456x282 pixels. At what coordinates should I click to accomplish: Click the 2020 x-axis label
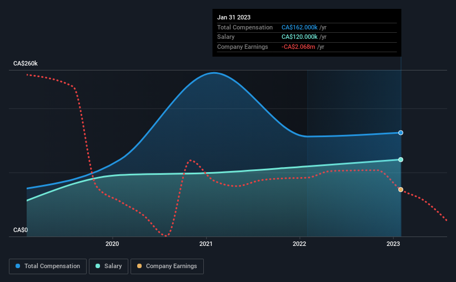point(112,244)
